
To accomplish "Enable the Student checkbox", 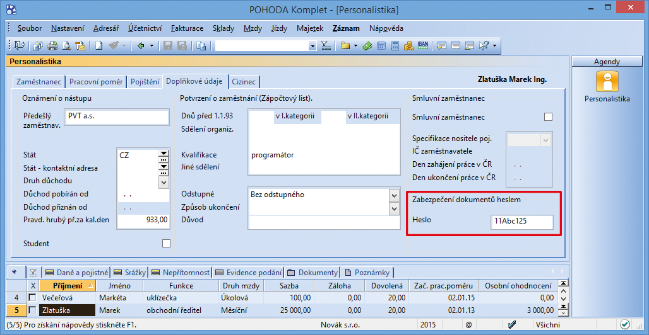I will [x=167, y=243].
